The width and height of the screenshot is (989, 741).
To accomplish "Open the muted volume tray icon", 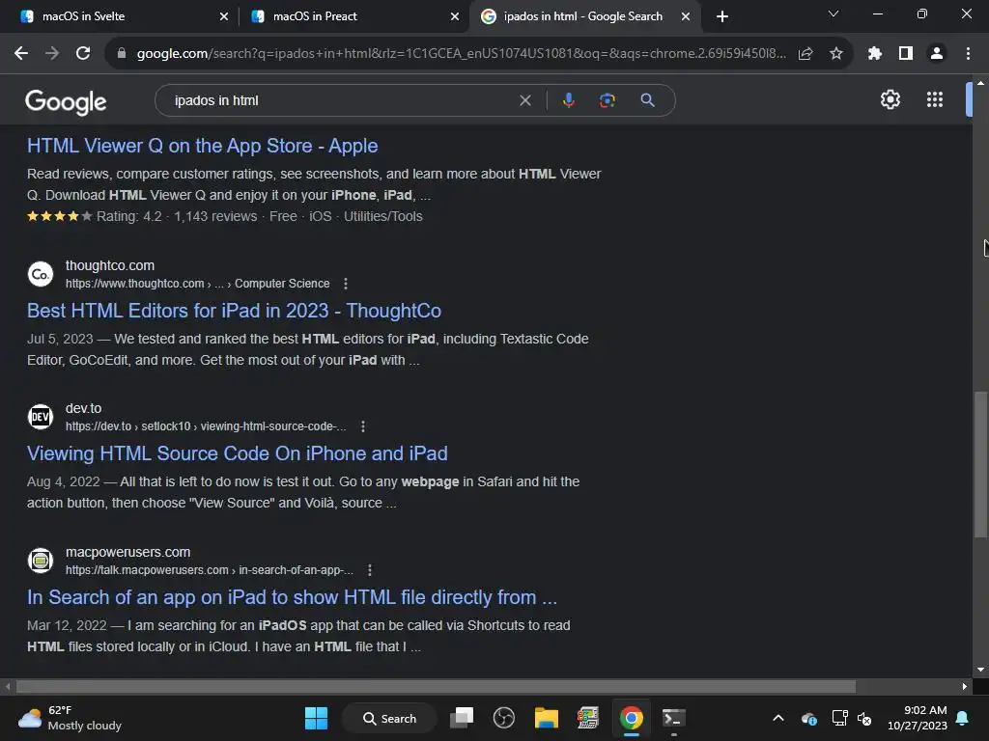I will tap(864, 718).
